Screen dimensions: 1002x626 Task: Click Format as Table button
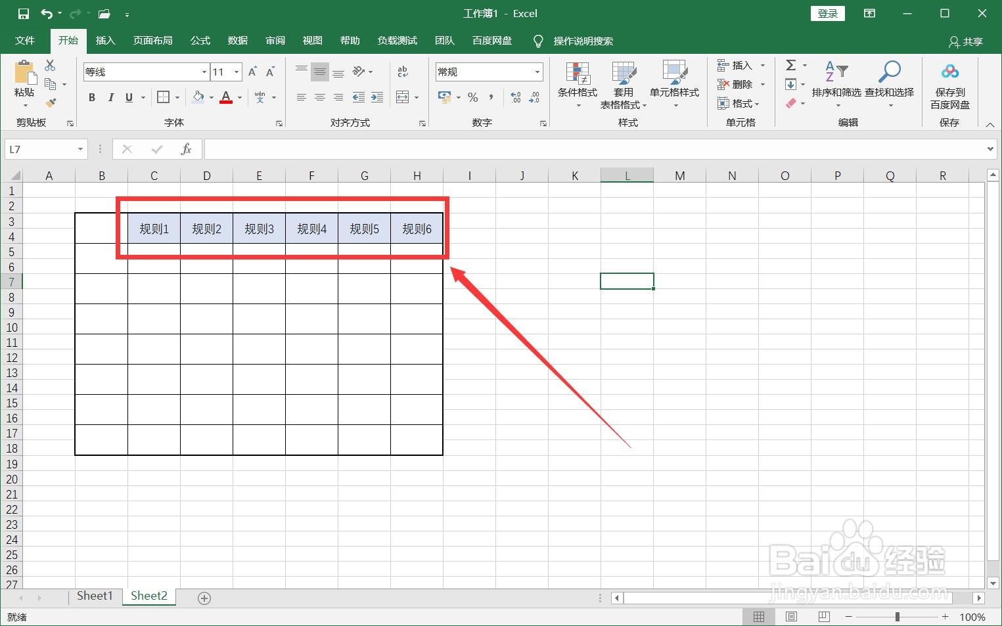pos(624,85)
